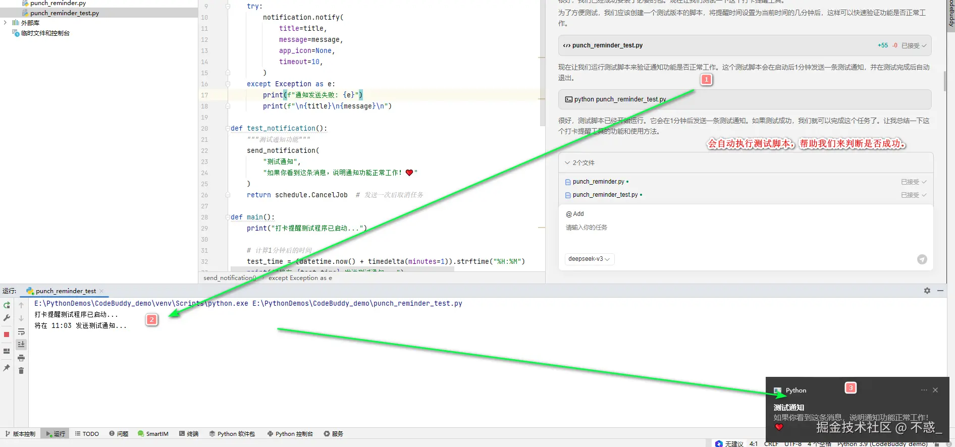Open the Python 软件包 tool window

coord(232,434)
